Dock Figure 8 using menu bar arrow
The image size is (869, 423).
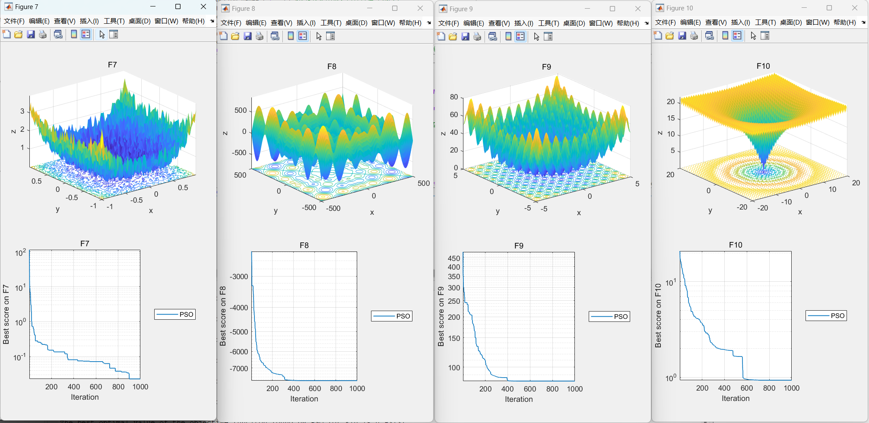tap(429, 22)
